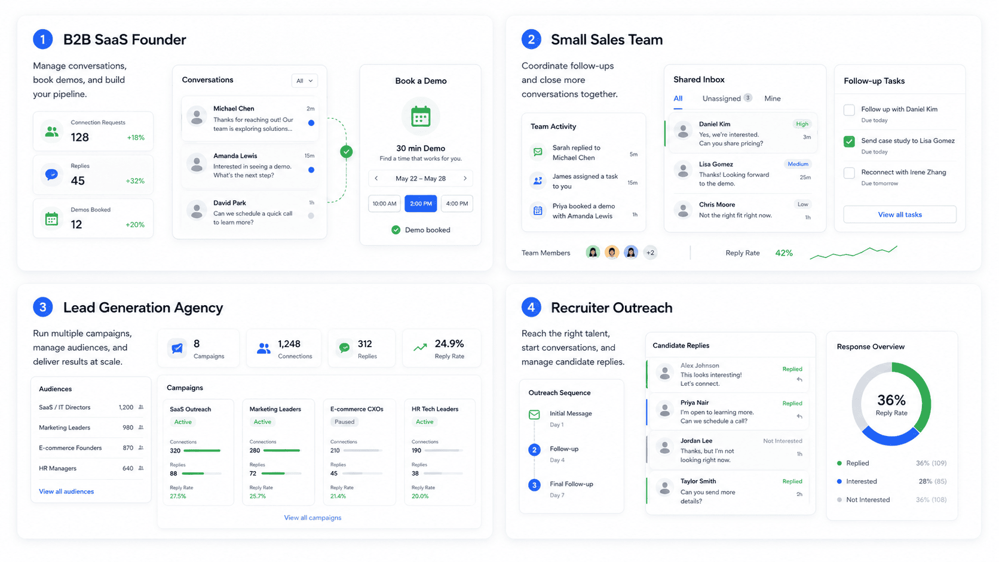
Task: Click the High priority tag on Daniel Kim
Action: click(x=802, y=124)
